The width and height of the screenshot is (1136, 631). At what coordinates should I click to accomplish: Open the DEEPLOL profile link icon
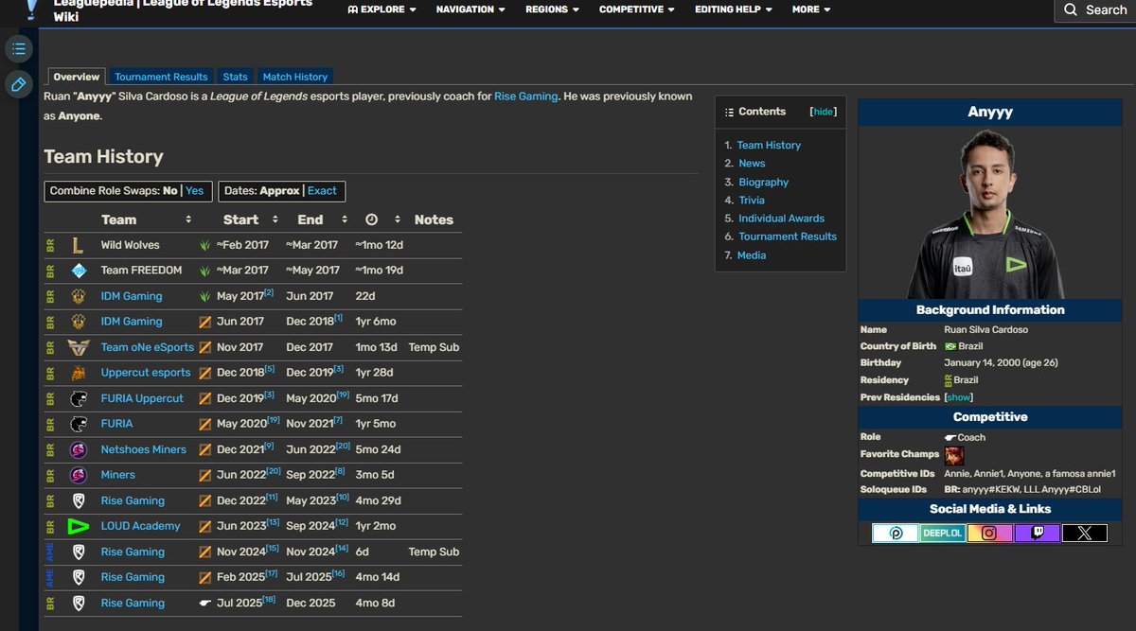point(943,534)
